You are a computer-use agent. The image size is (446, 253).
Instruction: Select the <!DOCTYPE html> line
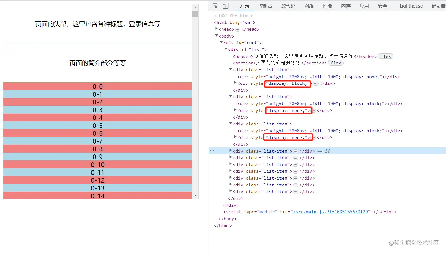(233, 16)
